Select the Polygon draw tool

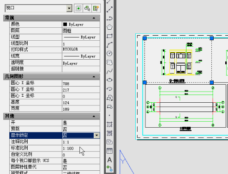tap(109, 27)
